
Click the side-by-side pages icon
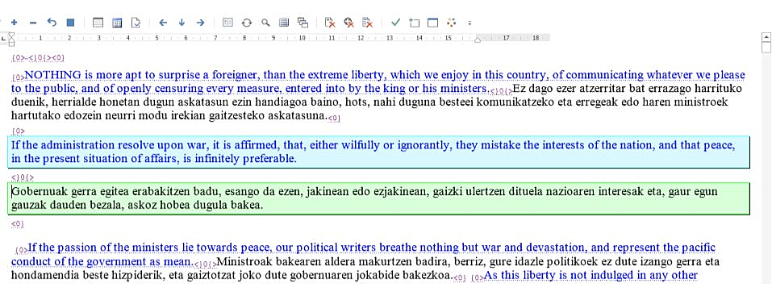[227, 22]
